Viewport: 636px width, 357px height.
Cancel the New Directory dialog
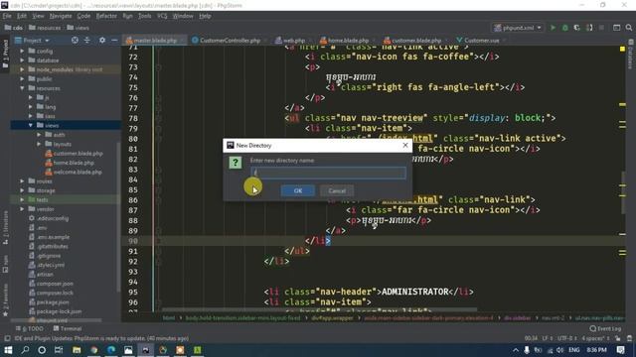click(x=337, y=190)
